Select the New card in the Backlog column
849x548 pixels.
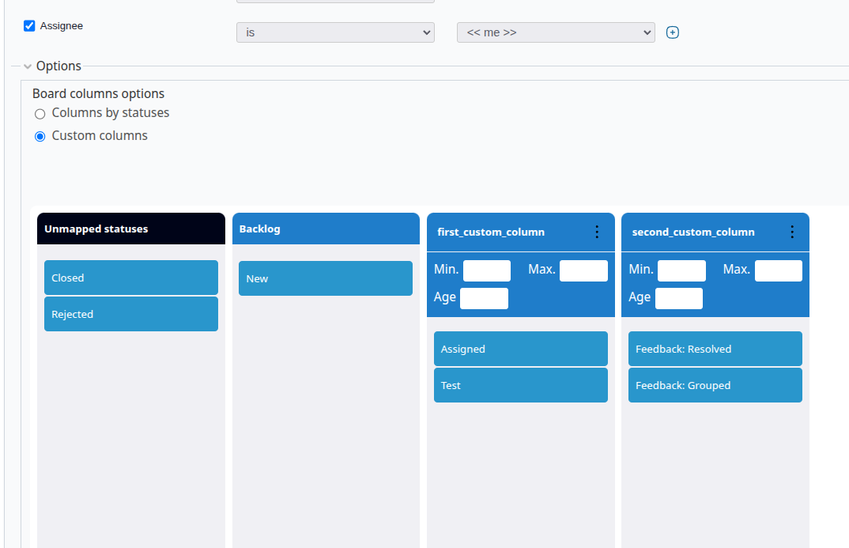point(325,278)
